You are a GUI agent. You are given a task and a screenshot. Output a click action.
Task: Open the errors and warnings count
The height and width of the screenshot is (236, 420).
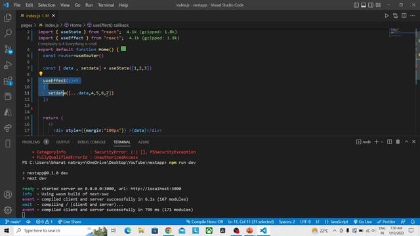pyautogui.click(x=44, y=222)
